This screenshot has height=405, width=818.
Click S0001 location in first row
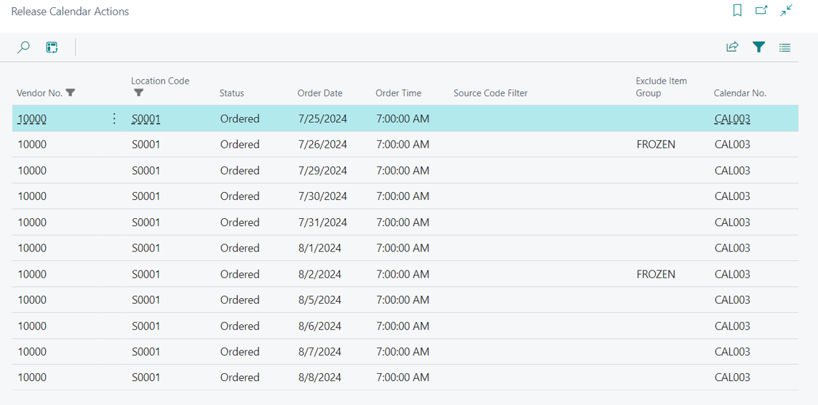(x=146, y=119)
